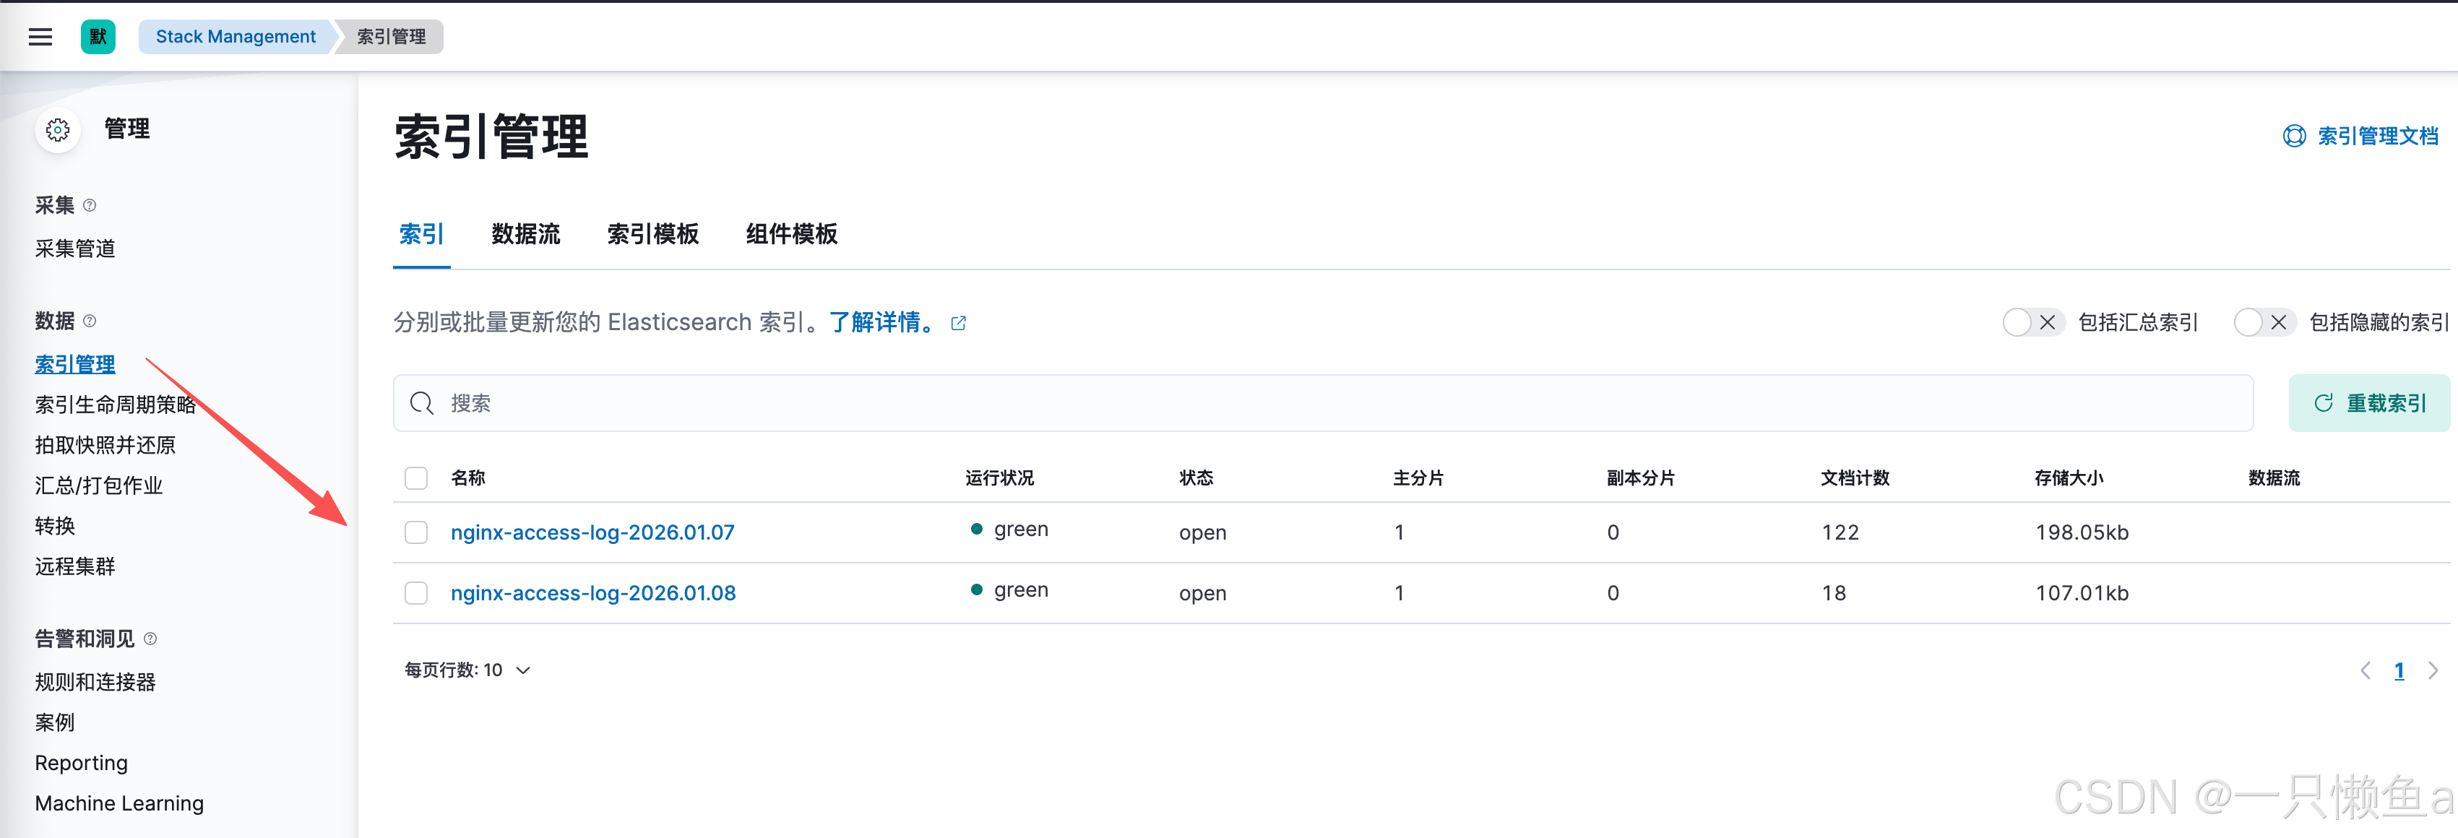
Task: Tick the select-all checkbox in table header
Action: click(x=416, y=478)
